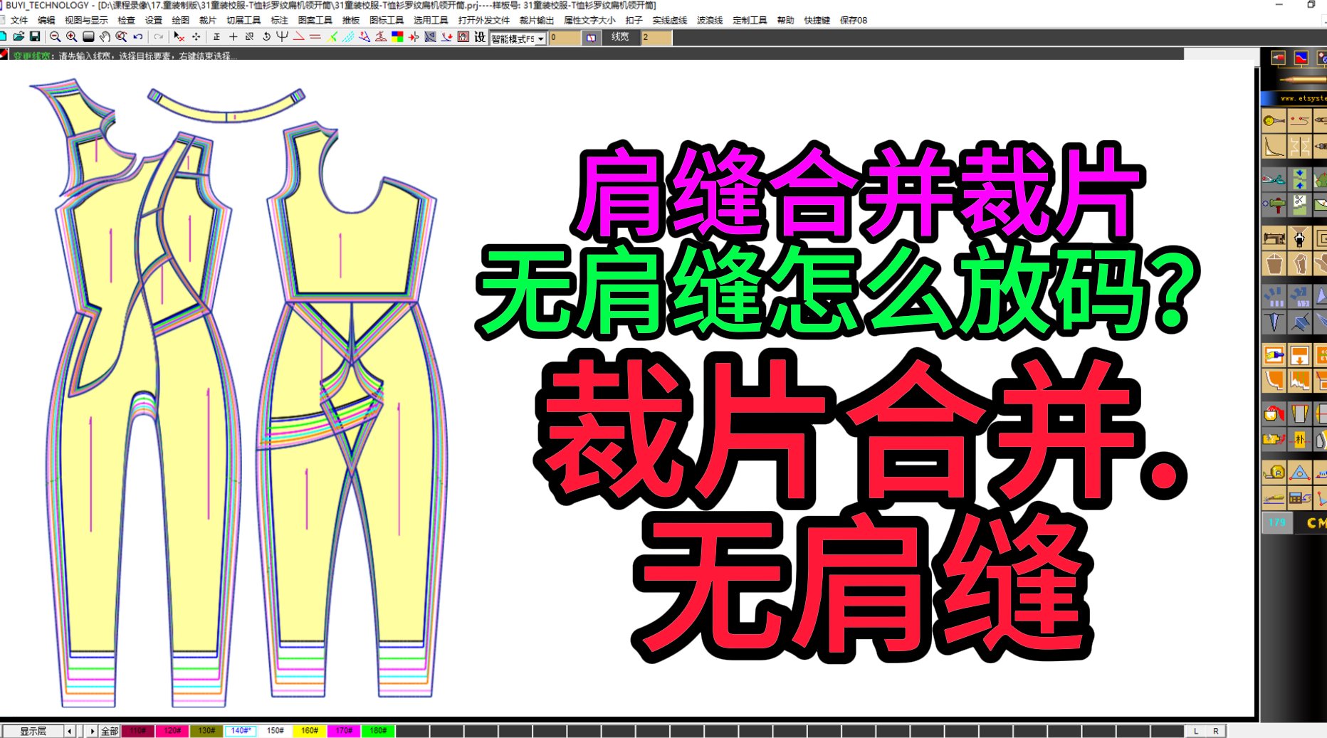
Task: Click the left arrow beside 显示层
Action: point(69,730)
